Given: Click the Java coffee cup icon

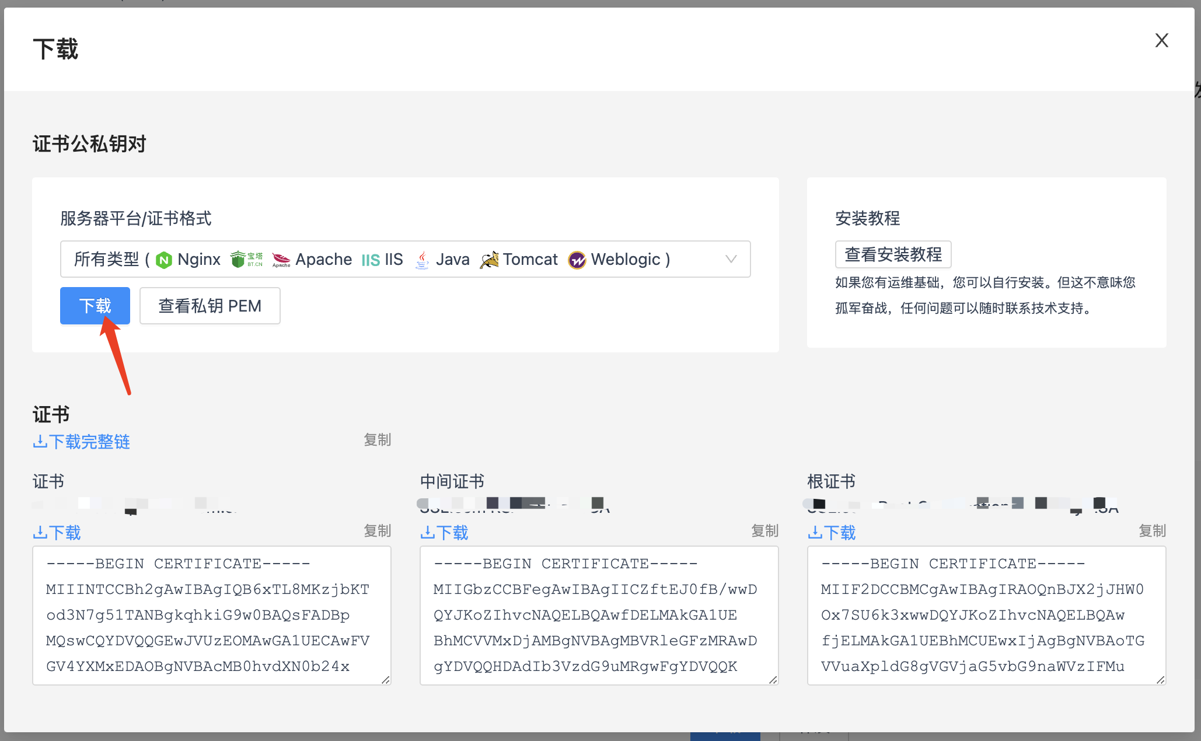Looking at the screenshot, I should (422, 260).
